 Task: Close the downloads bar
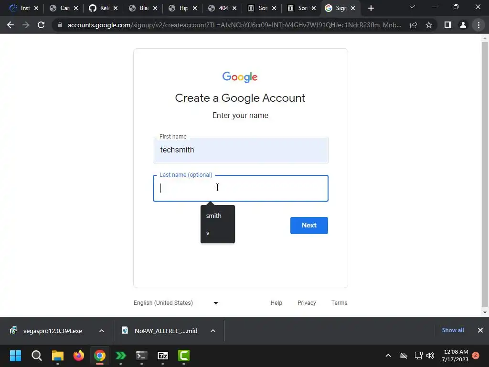point(480,330)
